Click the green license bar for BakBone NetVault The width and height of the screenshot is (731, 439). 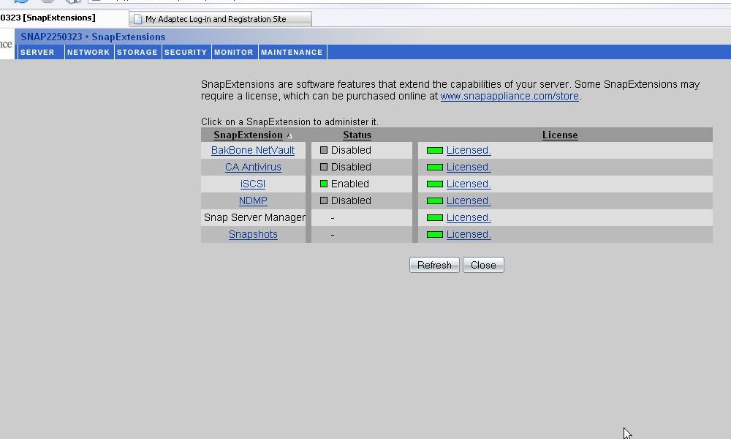[435, 150]
